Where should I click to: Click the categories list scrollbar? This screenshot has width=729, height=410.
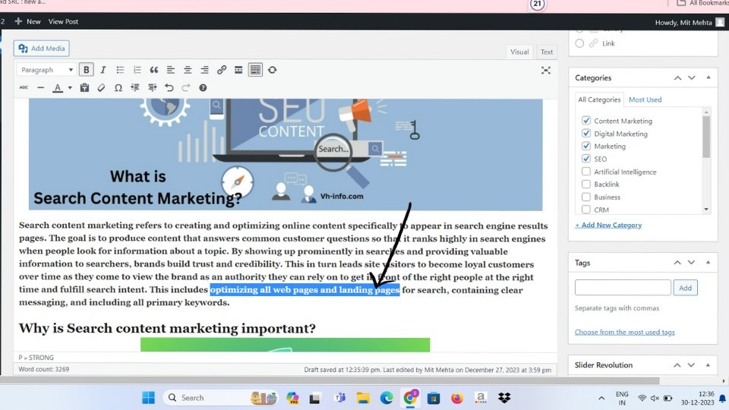pyautogui.click(x=706, y=137)
